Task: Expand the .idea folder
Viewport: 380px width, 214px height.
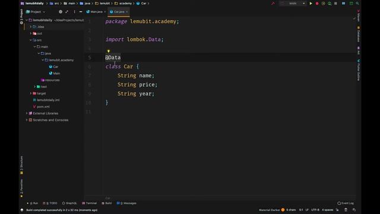Action: click(x=31, y=27)
